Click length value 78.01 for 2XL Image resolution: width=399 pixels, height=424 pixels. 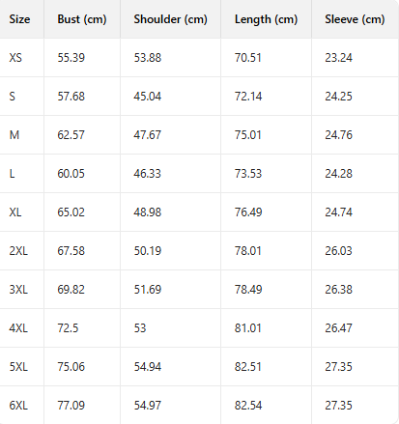(x=248, y=251)
